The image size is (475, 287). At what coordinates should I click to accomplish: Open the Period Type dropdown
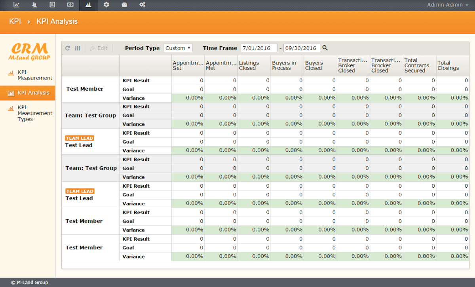pos(178,48)
